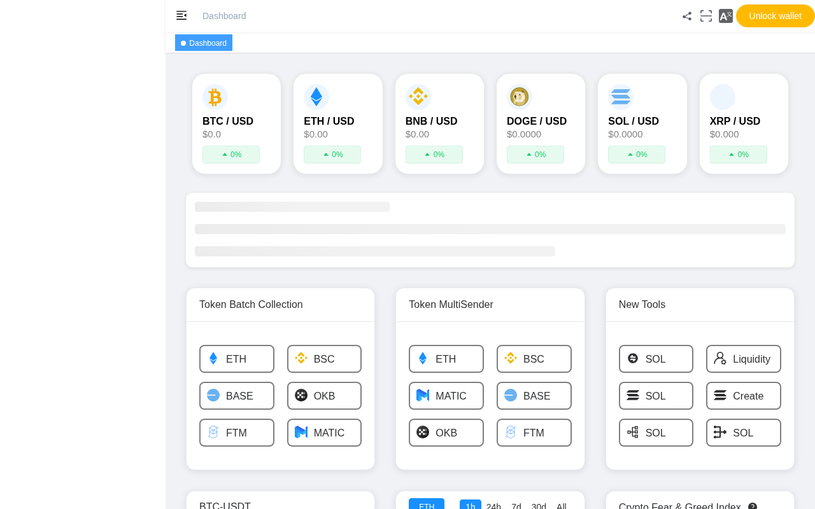Open help icon beside Crypto Fear & Greed Index
The height and width of the screenshot is (509, 815).
point(753,506)
